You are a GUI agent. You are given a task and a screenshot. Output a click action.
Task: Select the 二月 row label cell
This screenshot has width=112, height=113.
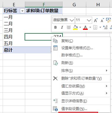[14, 24]
